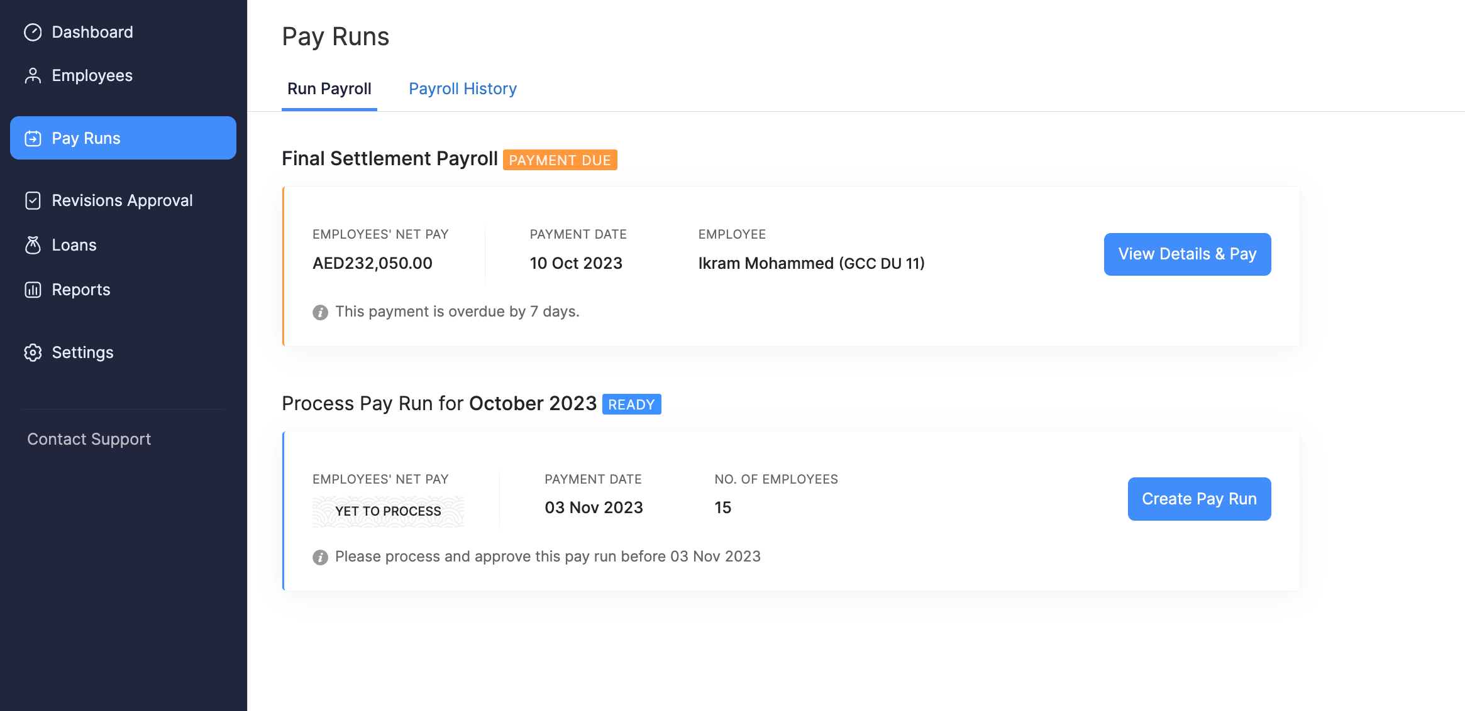
Task: Open Loans using the money-bag icon
Action: pos(33,245)
